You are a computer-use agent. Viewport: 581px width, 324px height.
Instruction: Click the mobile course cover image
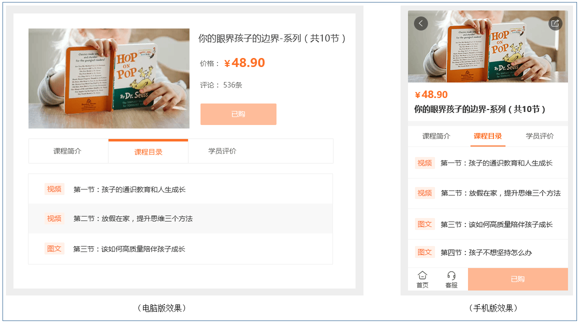pos(487,46)
